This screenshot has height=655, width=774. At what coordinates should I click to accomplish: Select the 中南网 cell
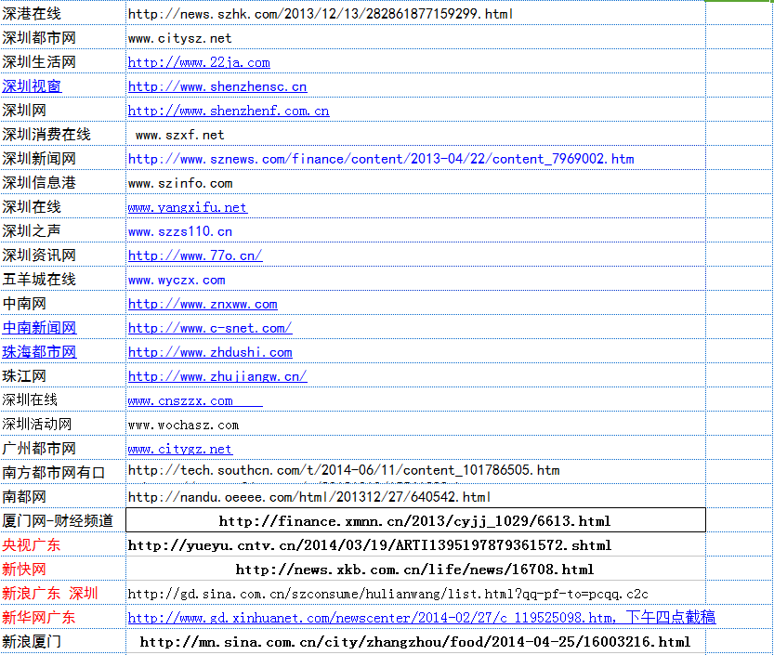(x=63, y=304)
